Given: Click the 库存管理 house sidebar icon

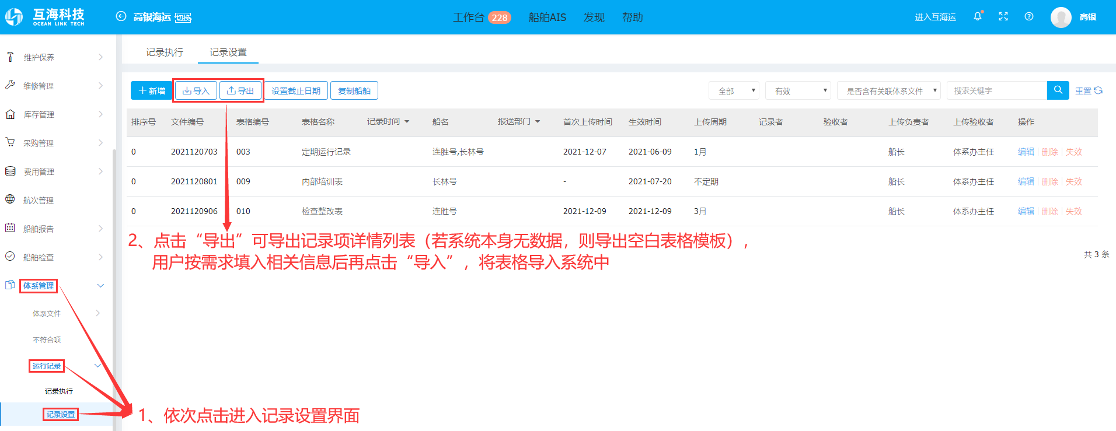Looking at the screenshot, I should click(10, 114).
